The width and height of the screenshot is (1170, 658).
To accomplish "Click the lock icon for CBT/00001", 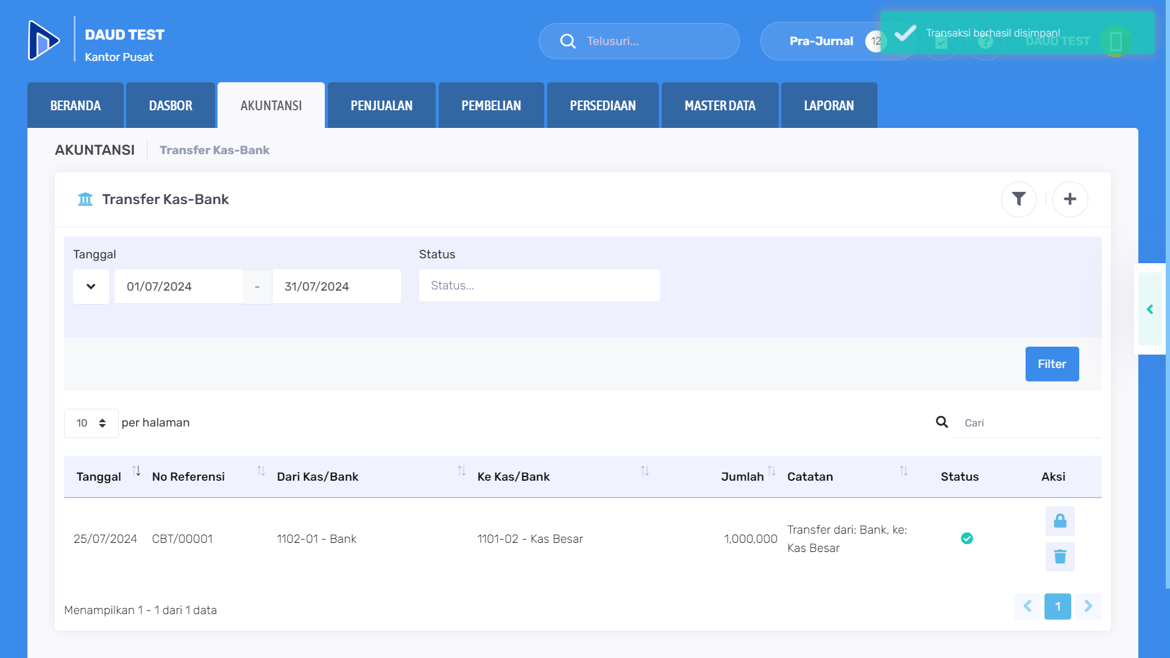I will [x=1060, y=521].
